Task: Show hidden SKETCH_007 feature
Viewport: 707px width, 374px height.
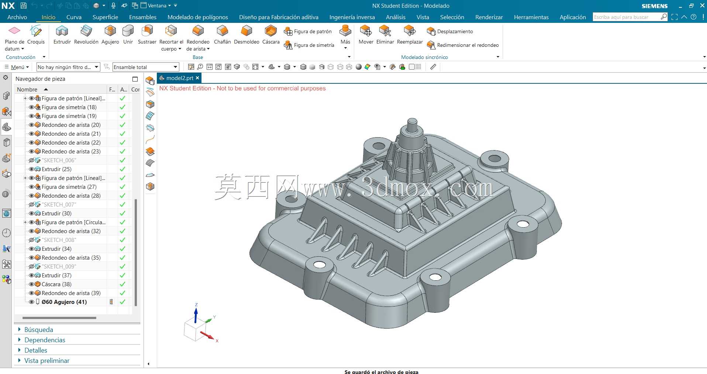Action: coord(31,205)
